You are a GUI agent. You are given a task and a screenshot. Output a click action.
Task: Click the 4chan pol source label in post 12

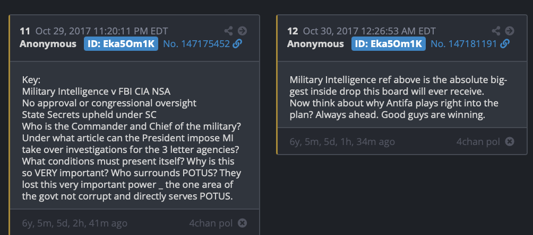pyautogui.click(x=478, y=141)
